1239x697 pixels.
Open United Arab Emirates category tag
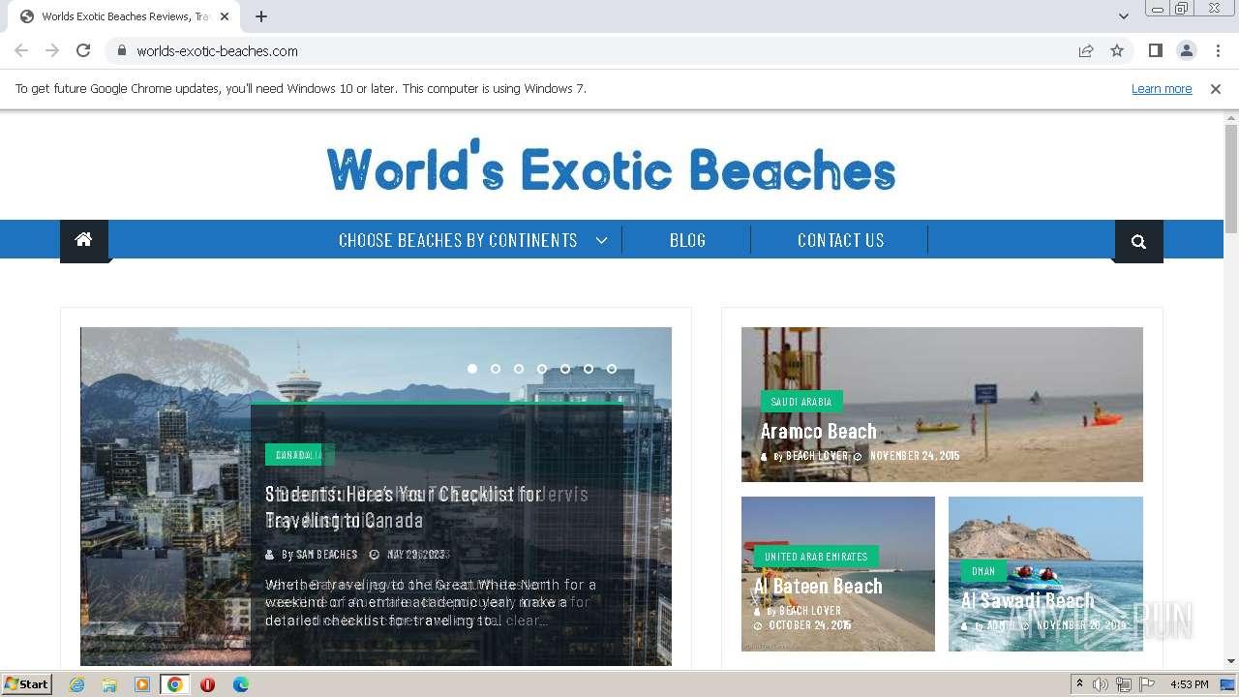click(x=816, y=557)
